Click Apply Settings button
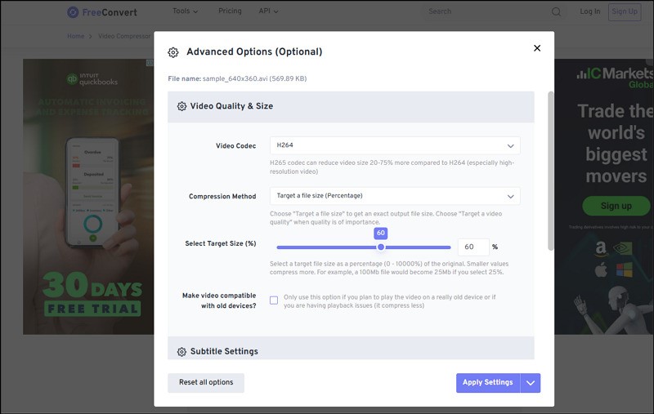The width and height of the screenshot is (654, 414). tap(488, 383)
